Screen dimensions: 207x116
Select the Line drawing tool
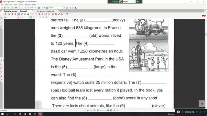coord(33,14)
